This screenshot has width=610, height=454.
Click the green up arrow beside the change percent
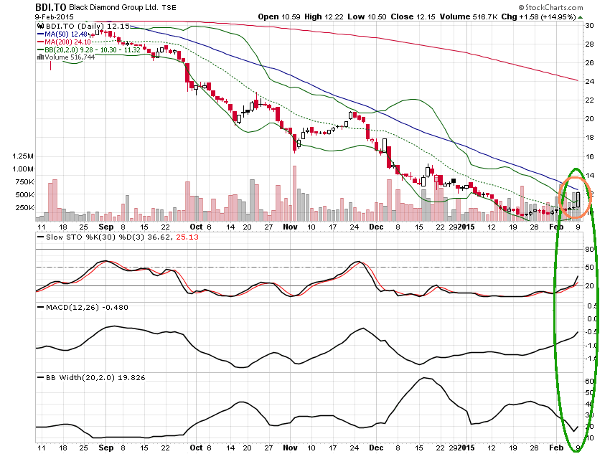[x=580, y=17]
